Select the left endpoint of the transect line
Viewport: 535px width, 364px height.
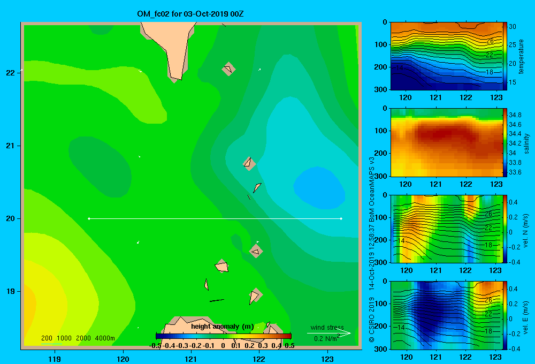click(89, 218)
